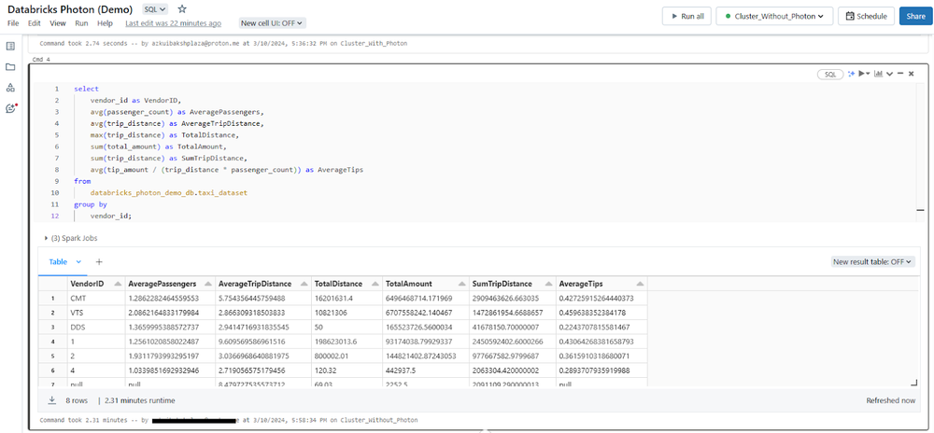Image resolution: width=934 pixels, height=433 pixels.
Task: Open the View menu
Action: (x=58, y=23)
